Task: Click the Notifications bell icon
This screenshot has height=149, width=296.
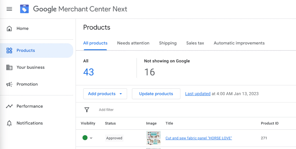Action: pos(9,123)
